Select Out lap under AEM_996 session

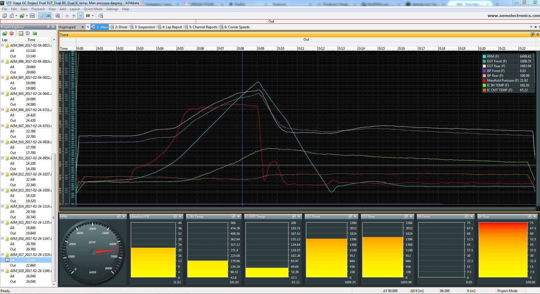(26, 72)
